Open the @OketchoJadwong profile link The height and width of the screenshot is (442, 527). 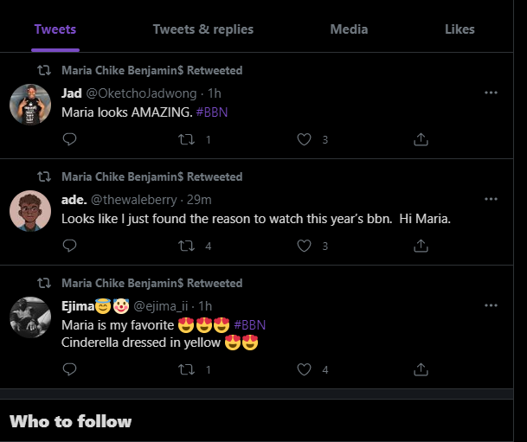[142, 93]
